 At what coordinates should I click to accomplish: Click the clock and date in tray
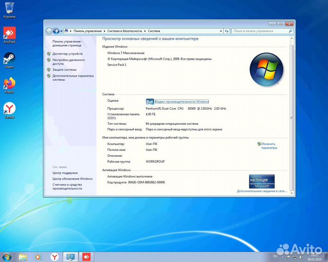pyautogui.click(x=314, y=257)
